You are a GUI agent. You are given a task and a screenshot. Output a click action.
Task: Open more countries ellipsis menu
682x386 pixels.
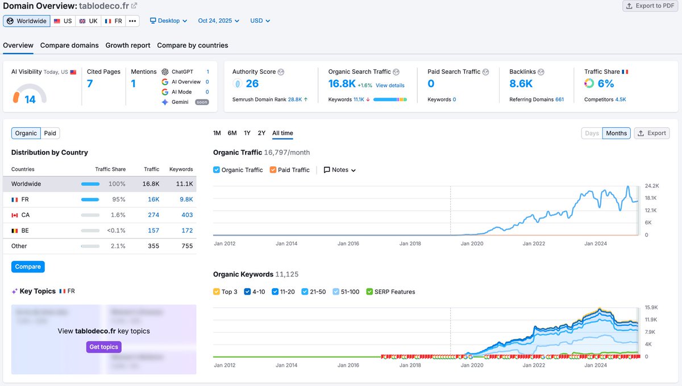click(132, 21)
